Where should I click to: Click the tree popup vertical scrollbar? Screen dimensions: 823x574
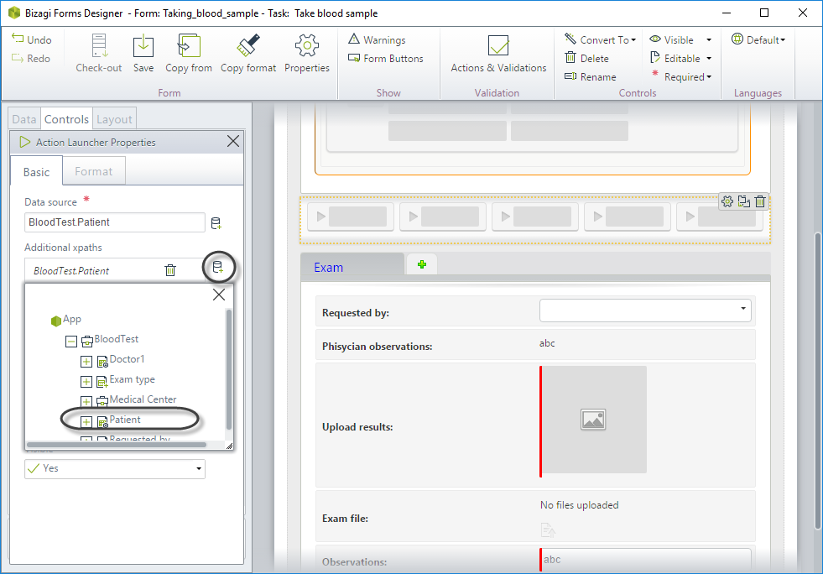[x=228, y=369]
